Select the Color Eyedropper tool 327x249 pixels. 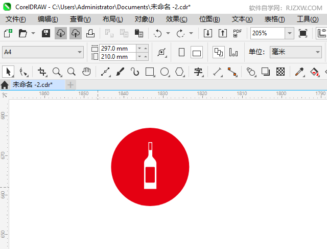pos(301,72)
